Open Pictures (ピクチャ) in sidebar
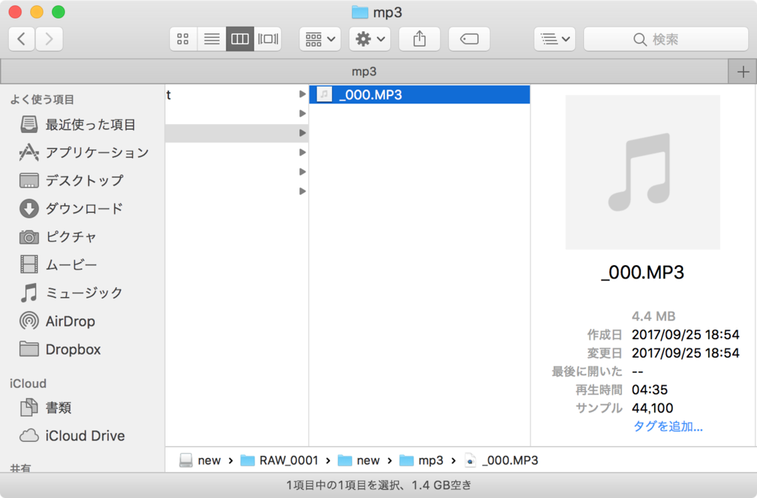The width and height of the screenshot is (757, 498). 58,236
